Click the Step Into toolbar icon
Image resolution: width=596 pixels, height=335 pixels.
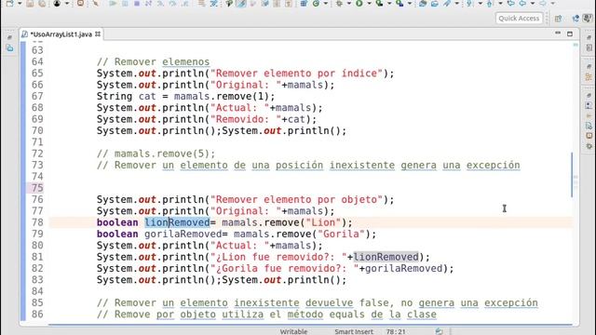click(x=161, y=4)
